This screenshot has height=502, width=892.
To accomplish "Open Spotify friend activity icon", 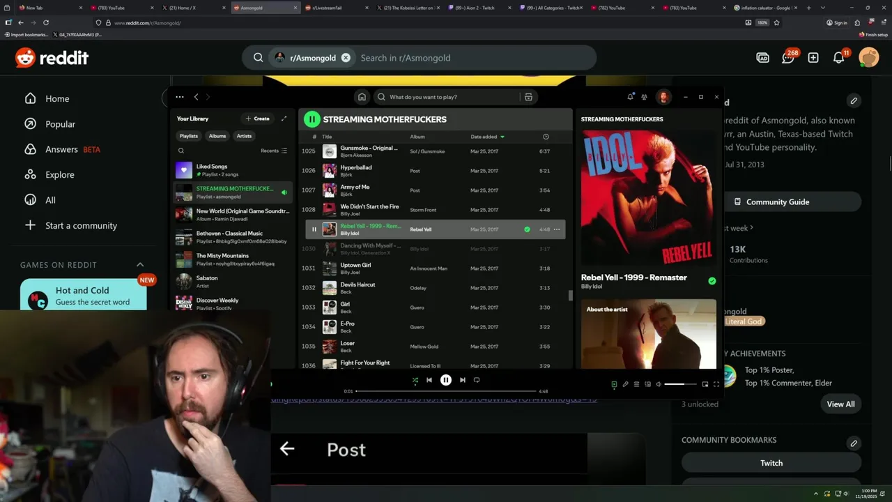I will pyautogui.click(x=644, y=97).
